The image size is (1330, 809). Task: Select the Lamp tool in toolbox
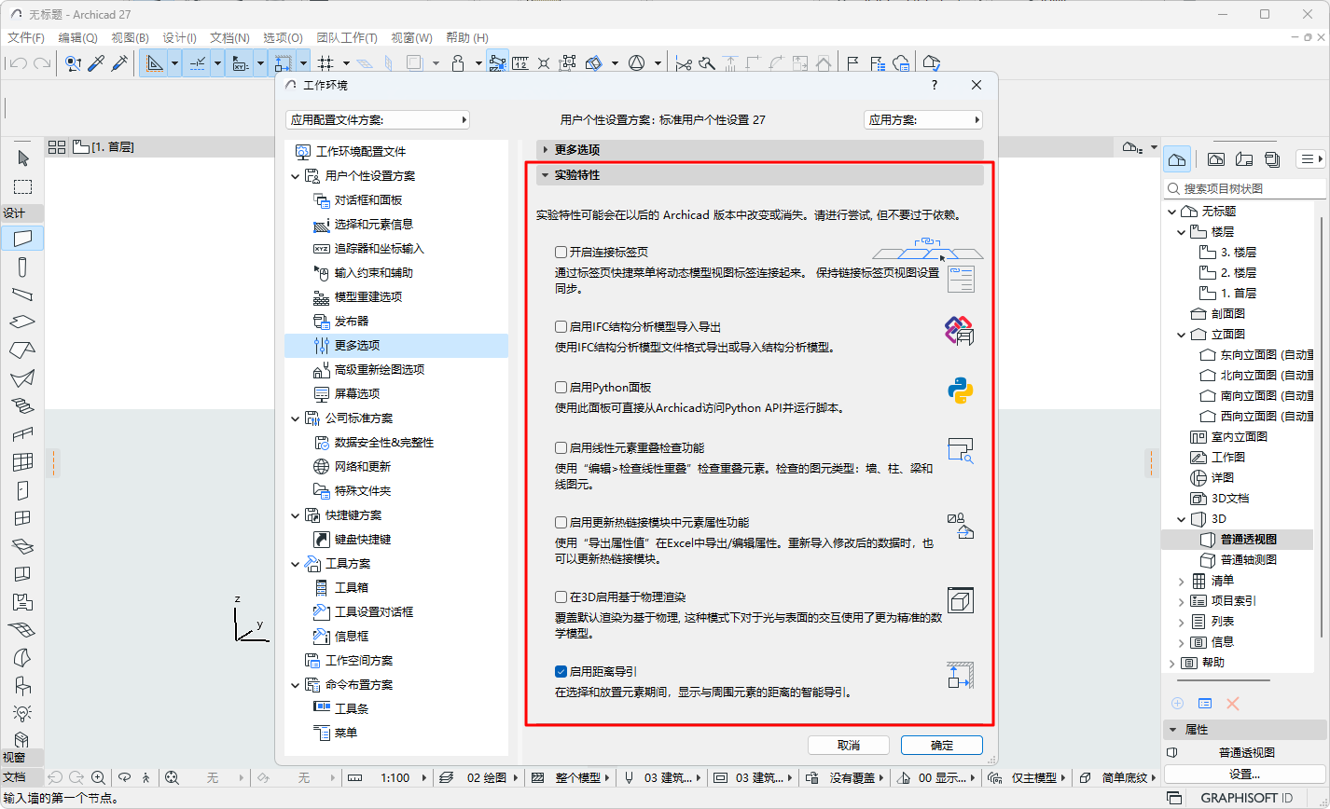coord(23,714)
